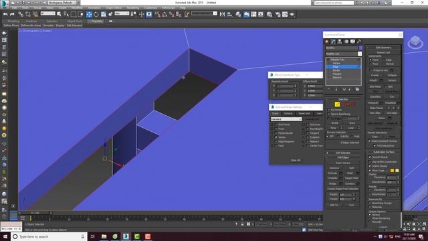Image resolution: width=428 pixels, height=241 pixels.
Task: Click the Pin Stack icon under modifier stack
Action: [x=328, y=89]
